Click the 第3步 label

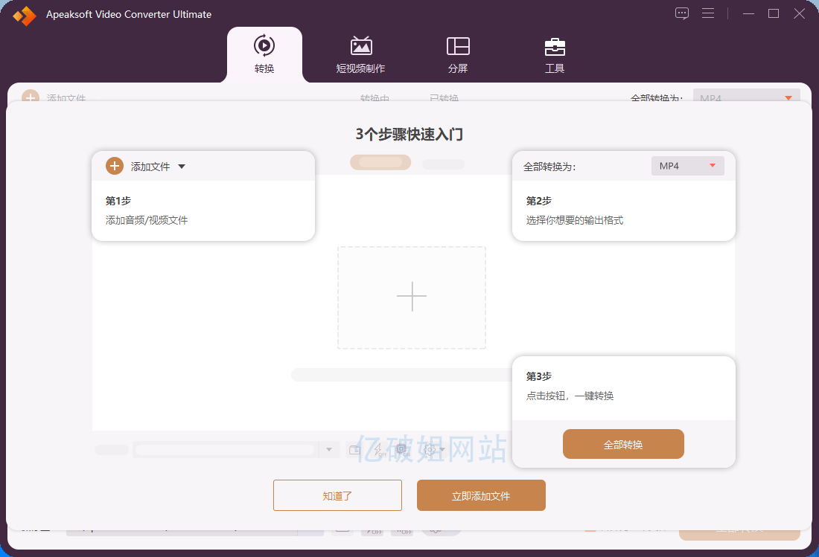[x=538, y=376]
